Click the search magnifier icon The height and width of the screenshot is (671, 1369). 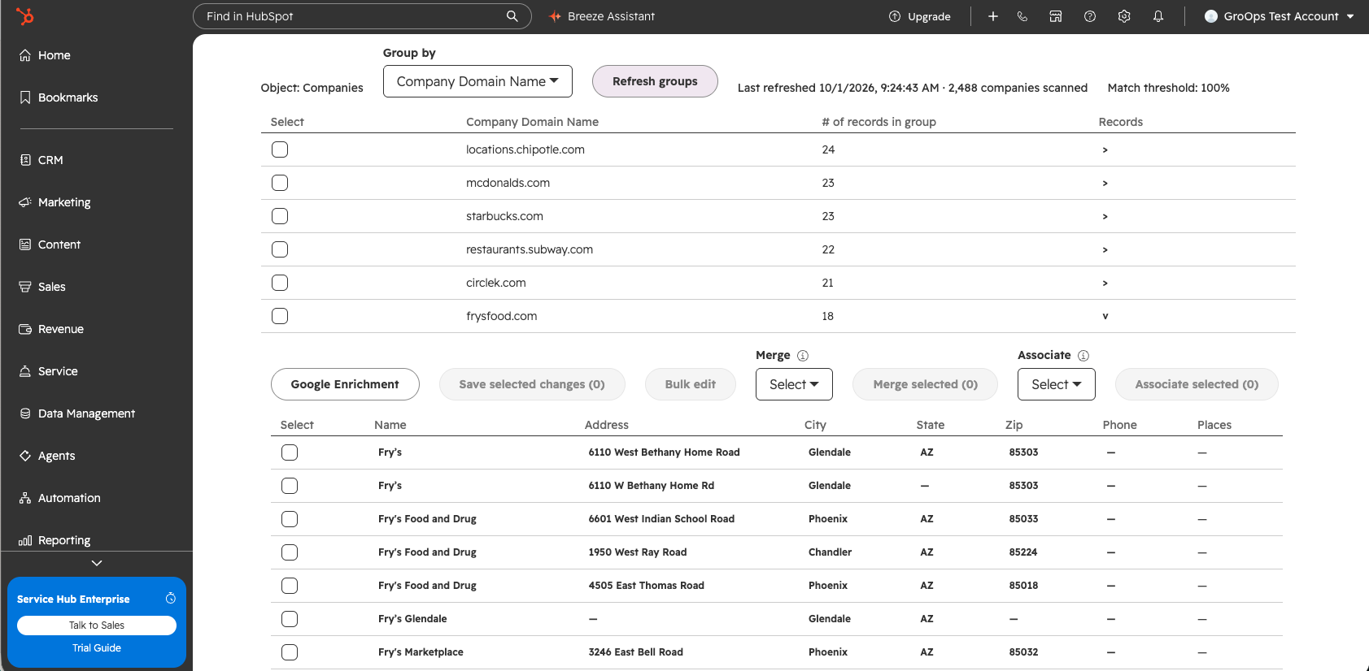[x=512, y=16]
